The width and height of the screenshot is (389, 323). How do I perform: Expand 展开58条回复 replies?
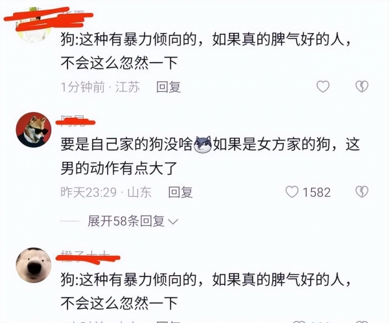(133, 221)
